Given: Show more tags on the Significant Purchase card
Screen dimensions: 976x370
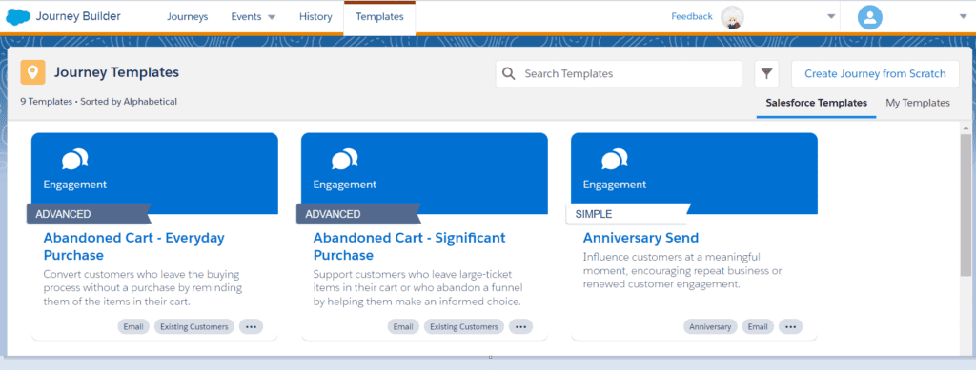Looking at the screenshot, I should pos(521,326).
